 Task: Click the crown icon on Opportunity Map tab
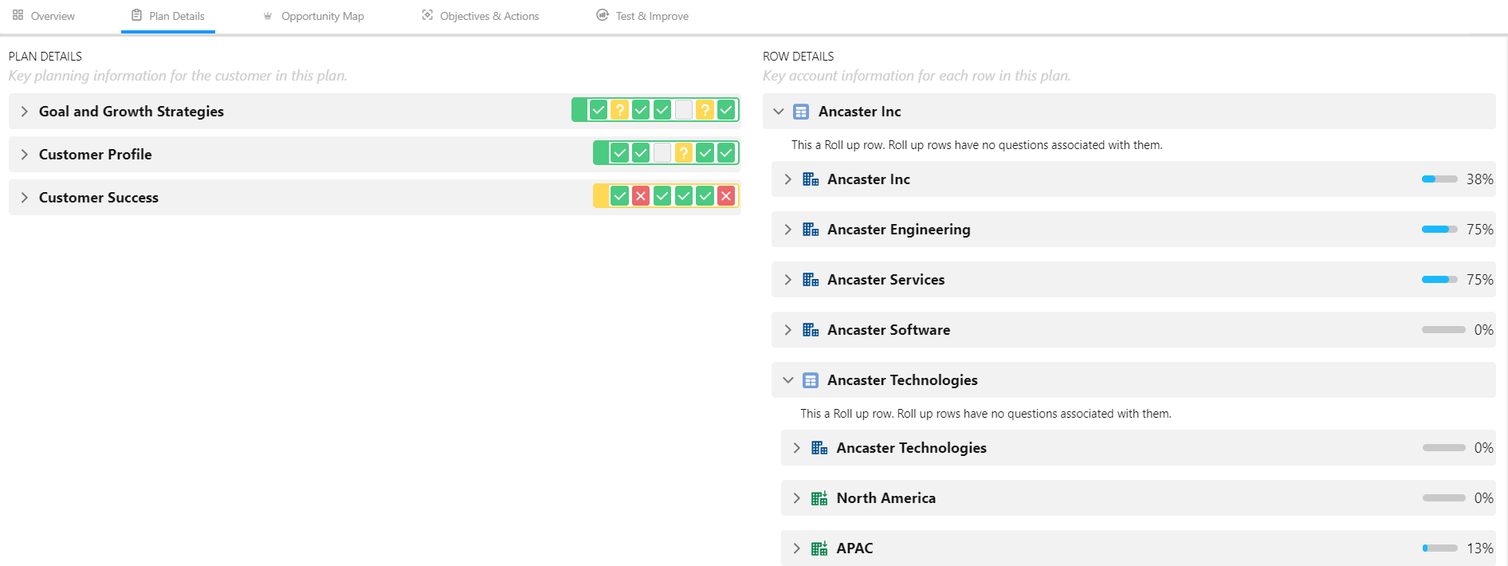pos(268,16)
